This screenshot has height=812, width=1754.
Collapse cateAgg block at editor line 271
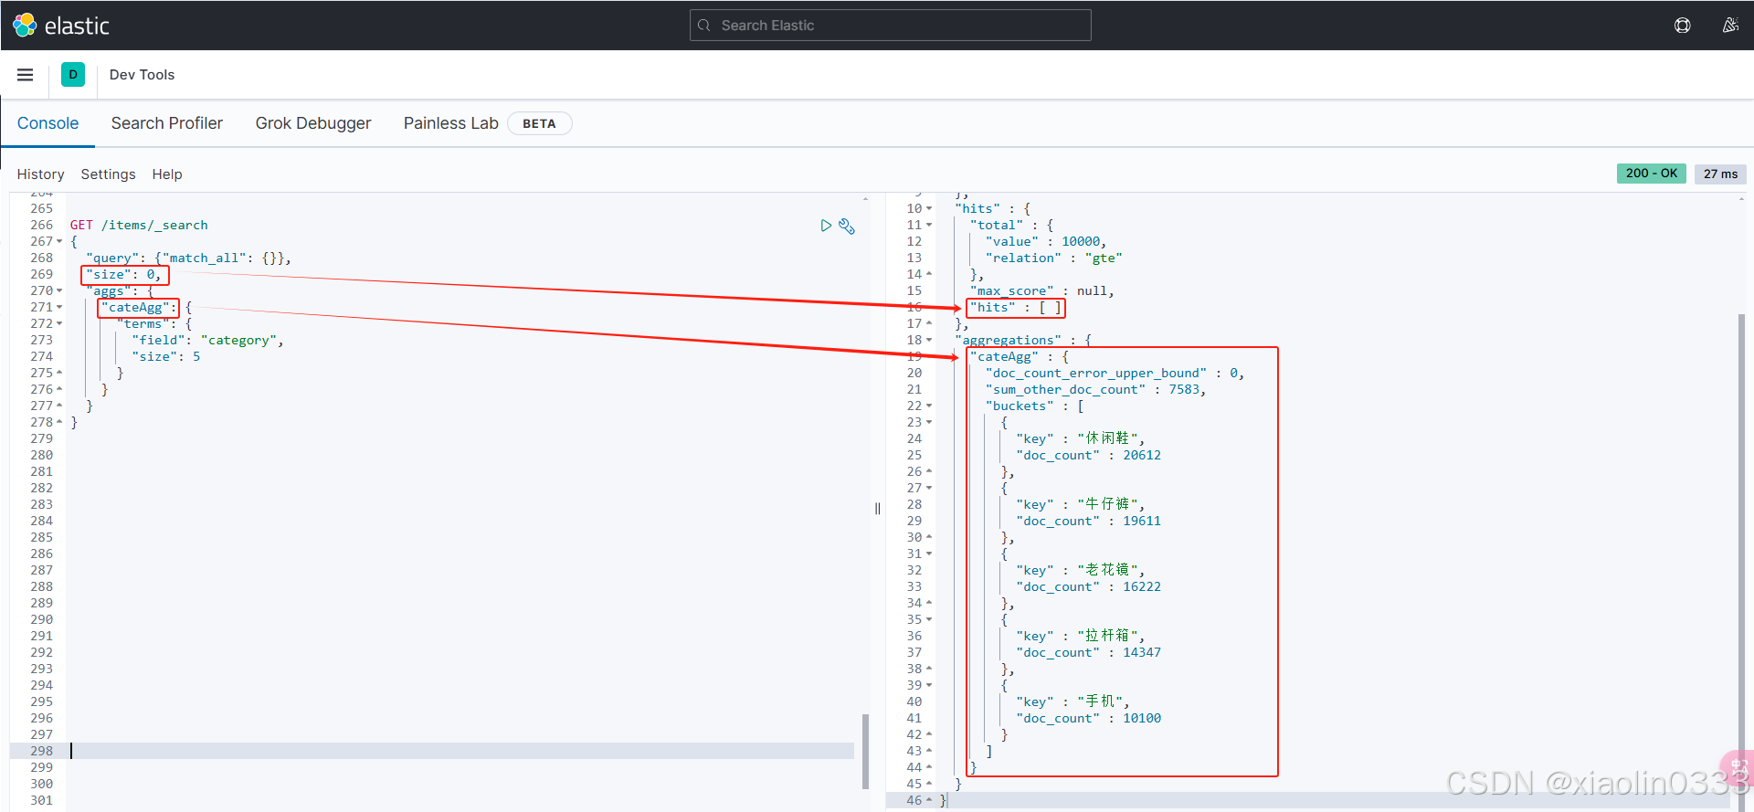tap(59, 308)
